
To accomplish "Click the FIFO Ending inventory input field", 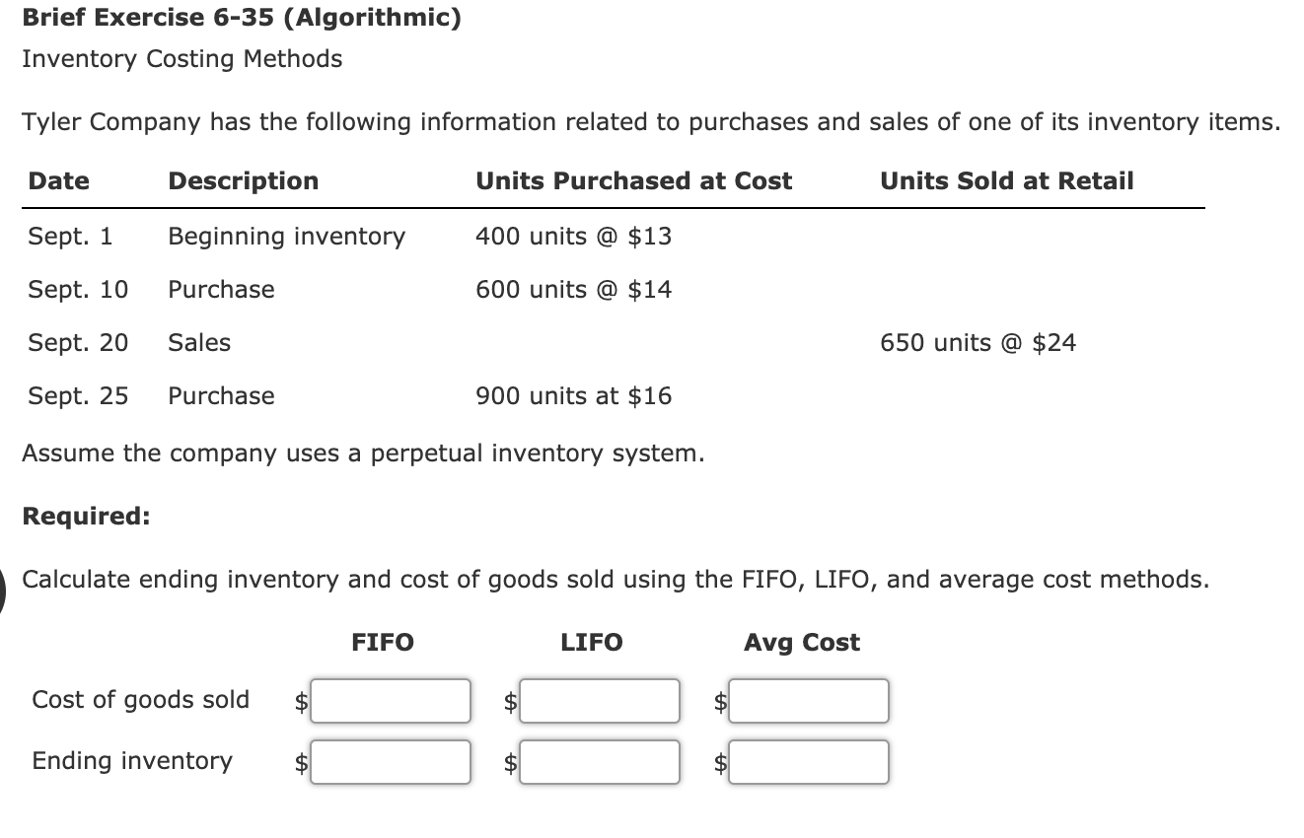I will click(390, 760).
